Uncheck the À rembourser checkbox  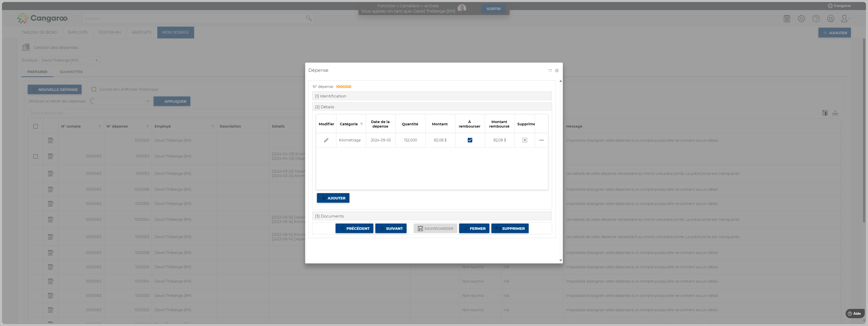[470, 140]
